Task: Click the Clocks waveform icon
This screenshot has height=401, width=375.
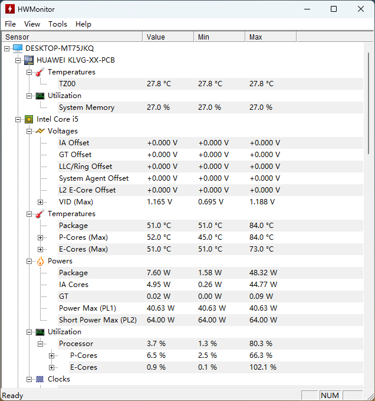Action: (x=40, y=379)
